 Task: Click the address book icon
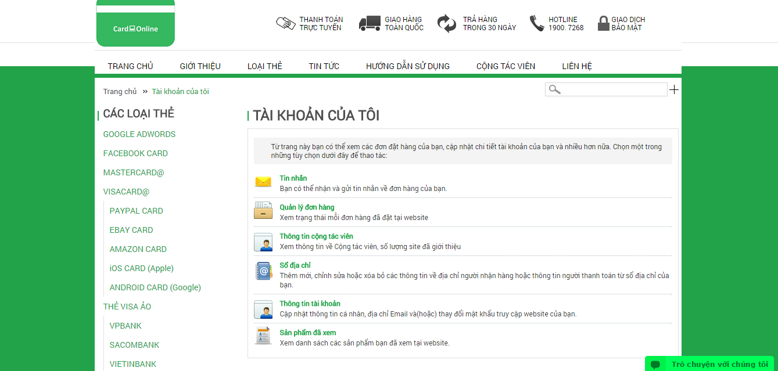(263, 271)
